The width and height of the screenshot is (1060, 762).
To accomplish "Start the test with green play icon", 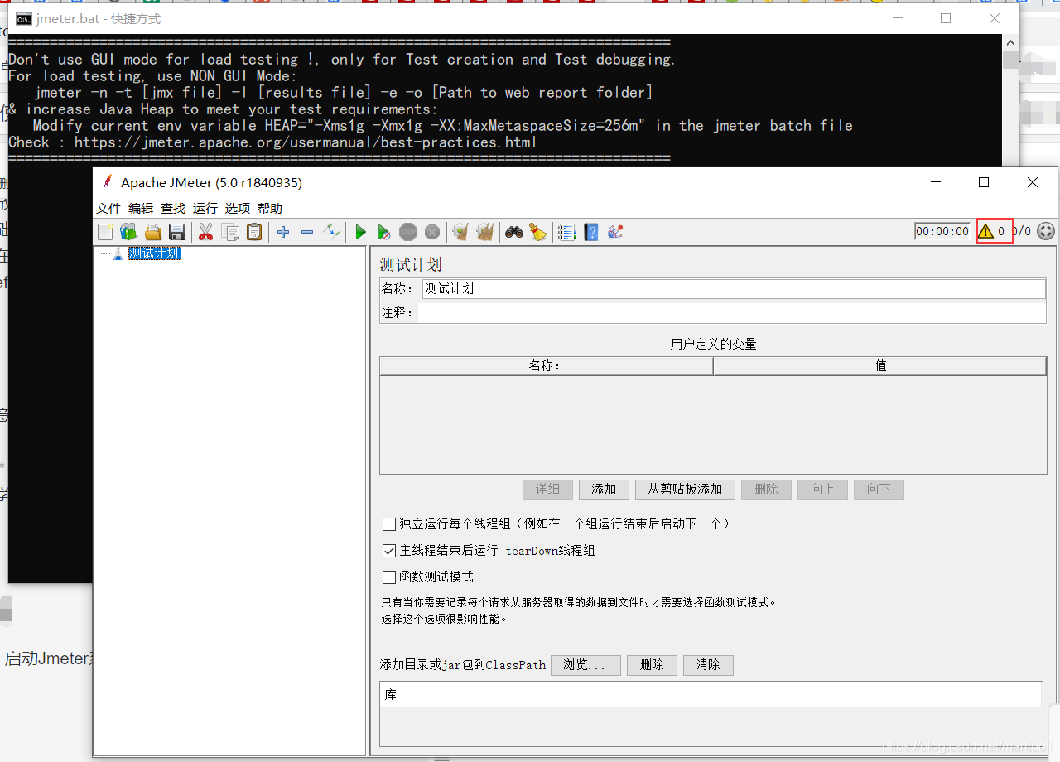I will [x=360, y=232].
